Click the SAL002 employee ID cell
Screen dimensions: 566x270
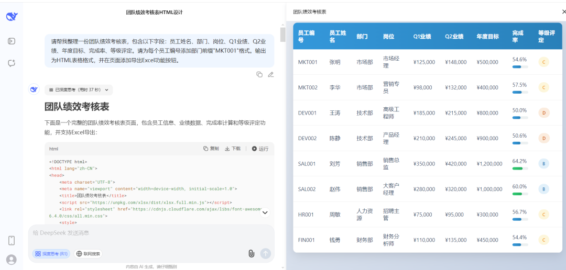pos(307,189)
